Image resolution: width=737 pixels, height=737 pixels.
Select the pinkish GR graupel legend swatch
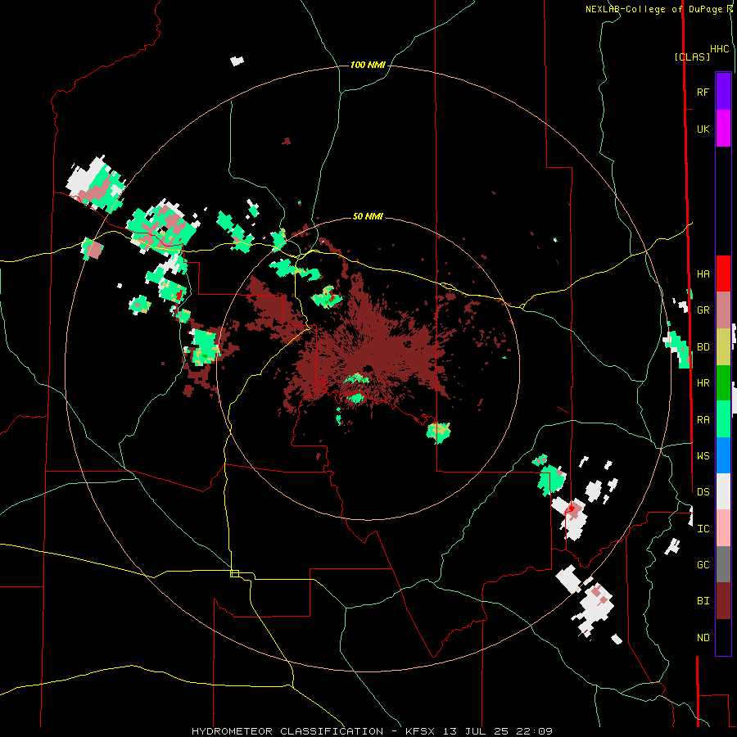click(723, 310)
